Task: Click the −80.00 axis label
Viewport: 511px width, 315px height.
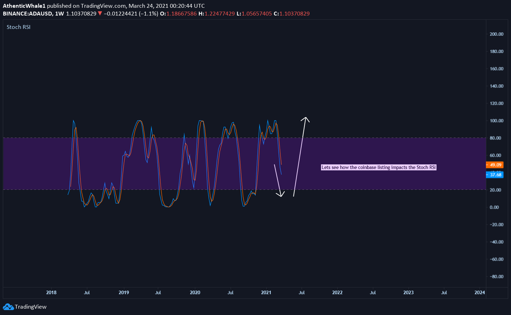Action: 496,277
